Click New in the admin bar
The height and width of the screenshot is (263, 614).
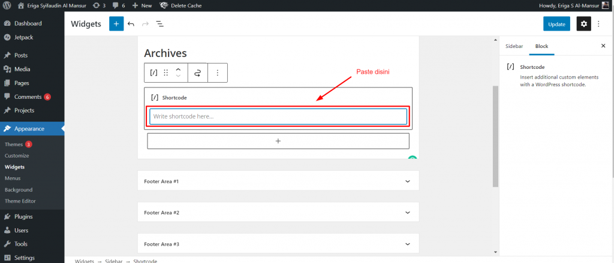tap(142, 5)
